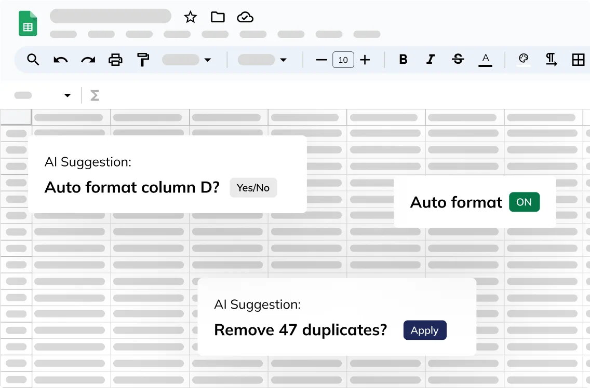This screenshot has width=590, height=388.
Task: Insert a function with the sigma icon
Action: (94, 95)
